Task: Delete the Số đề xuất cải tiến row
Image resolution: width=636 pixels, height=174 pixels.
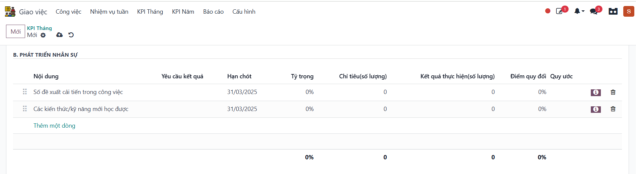Action: pos(613,92)
